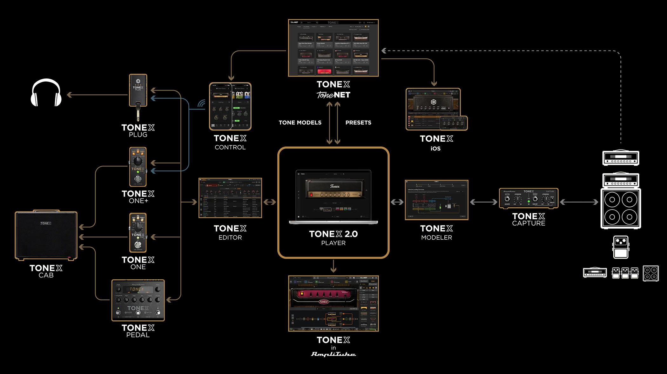Click the white headphones icon
This screenshot has height=374, width=667.
pos(46,92)
